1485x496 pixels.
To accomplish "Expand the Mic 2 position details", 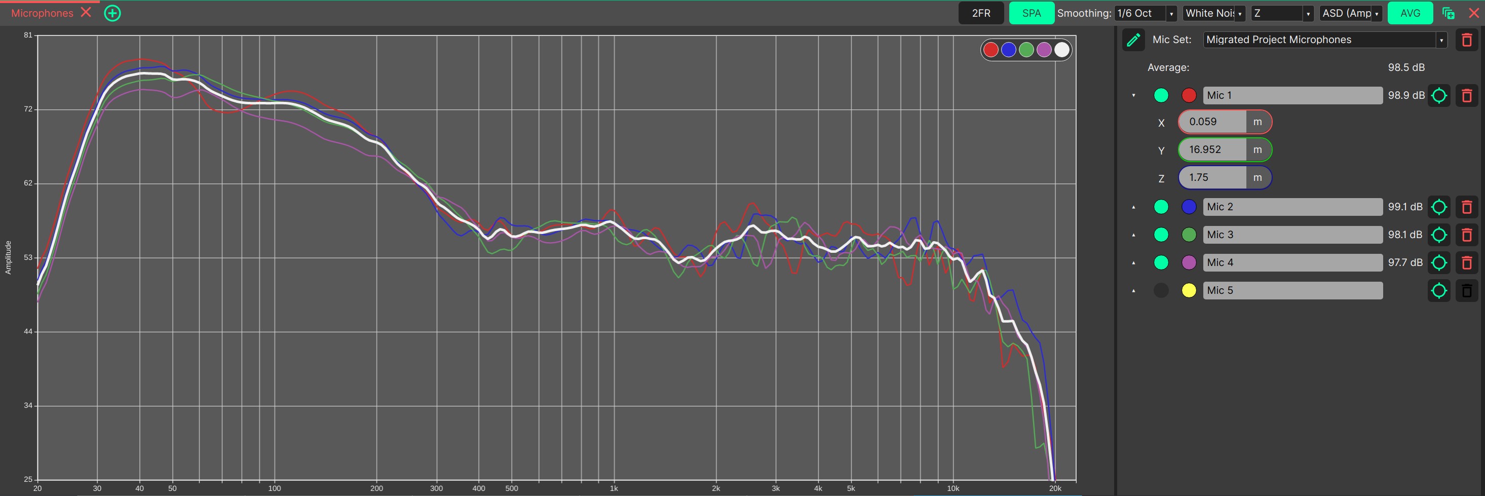I will pos(1133,207).
